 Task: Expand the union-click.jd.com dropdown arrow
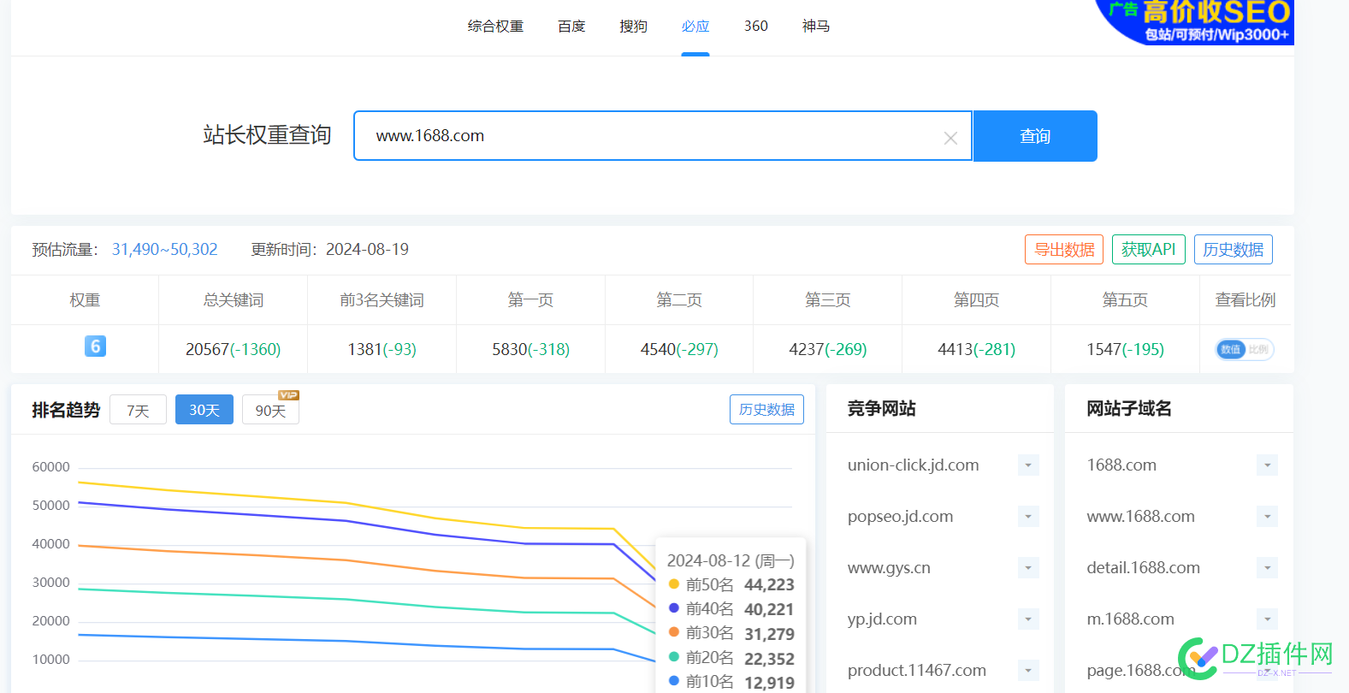point(1028,465)
